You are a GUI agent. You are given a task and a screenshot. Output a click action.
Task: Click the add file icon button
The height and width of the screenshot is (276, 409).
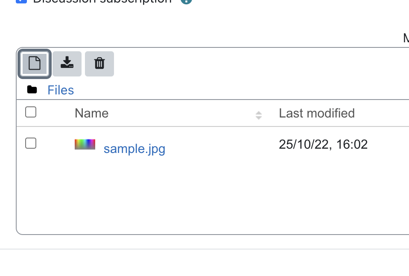pyautogui.click(x=35, y=64)
